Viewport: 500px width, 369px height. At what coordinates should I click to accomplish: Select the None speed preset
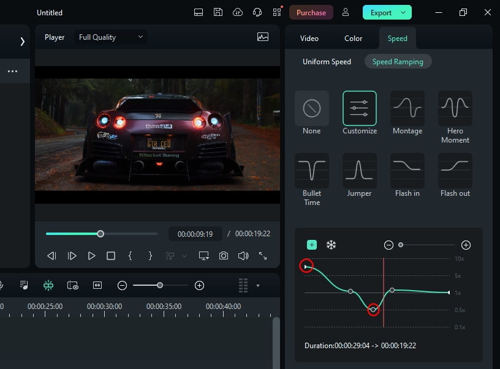tap(311, 108)
